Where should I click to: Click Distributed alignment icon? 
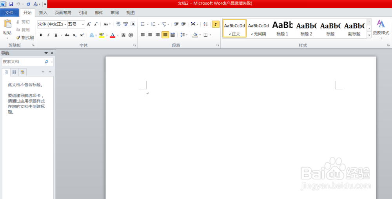(173, 35)
